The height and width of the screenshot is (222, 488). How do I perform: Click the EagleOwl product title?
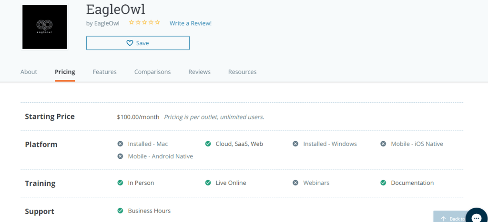(116, 10)
